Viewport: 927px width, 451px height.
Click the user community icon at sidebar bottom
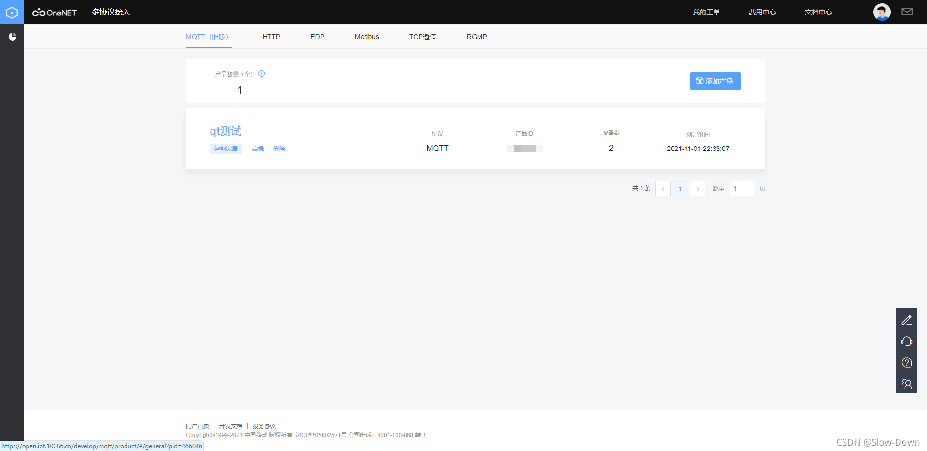907,383
